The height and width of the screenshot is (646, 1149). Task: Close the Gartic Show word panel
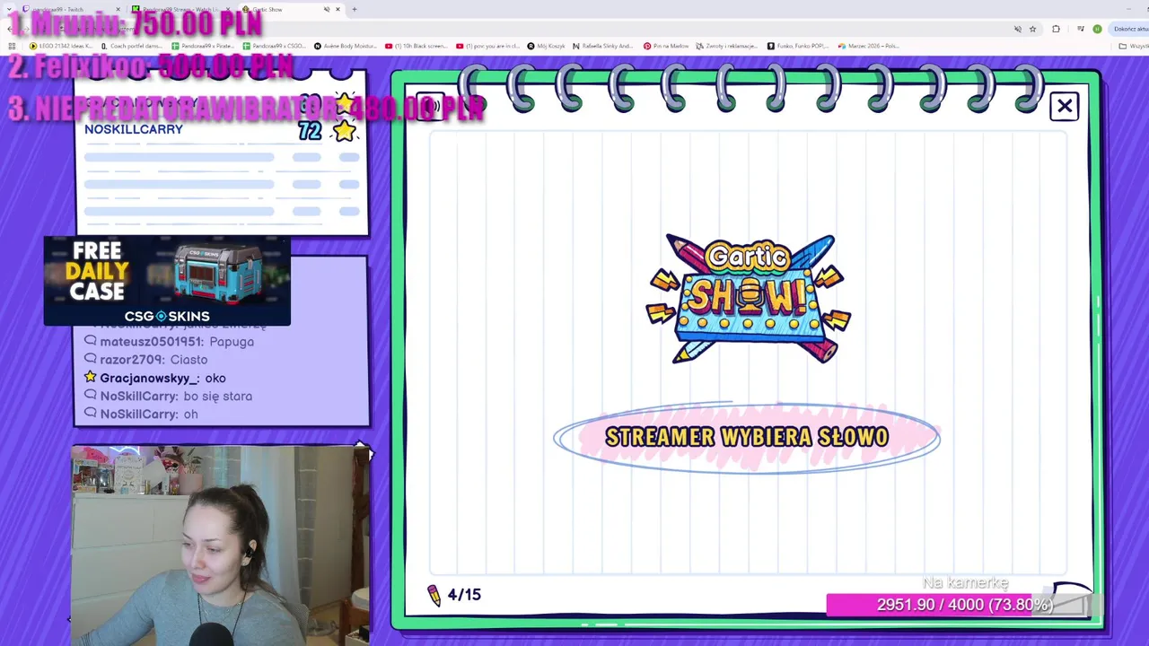point(1064,107)
